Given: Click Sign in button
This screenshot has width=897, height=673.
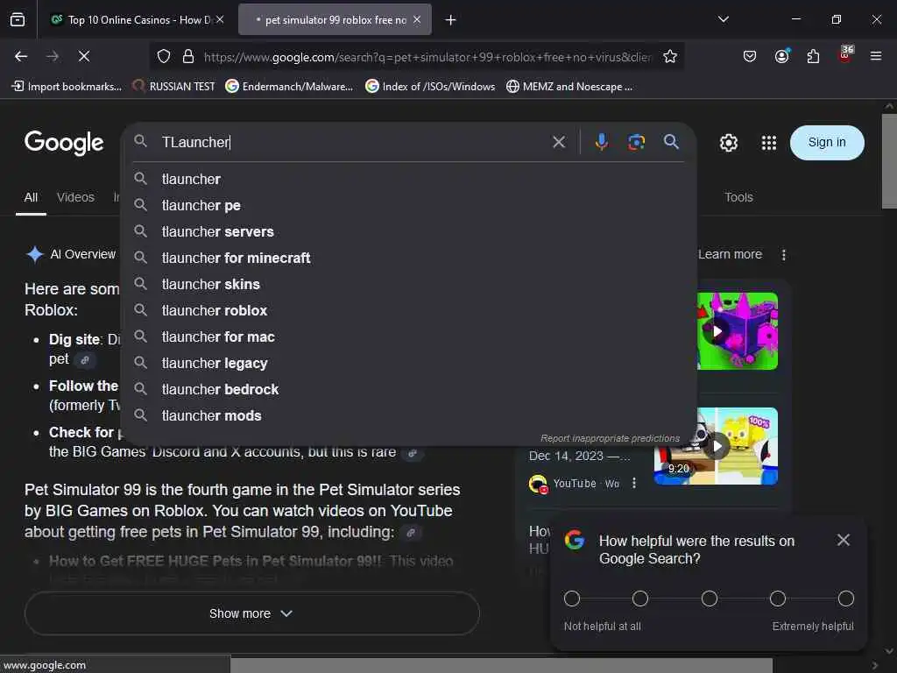Looking at the screenshot, I should 827,143.
